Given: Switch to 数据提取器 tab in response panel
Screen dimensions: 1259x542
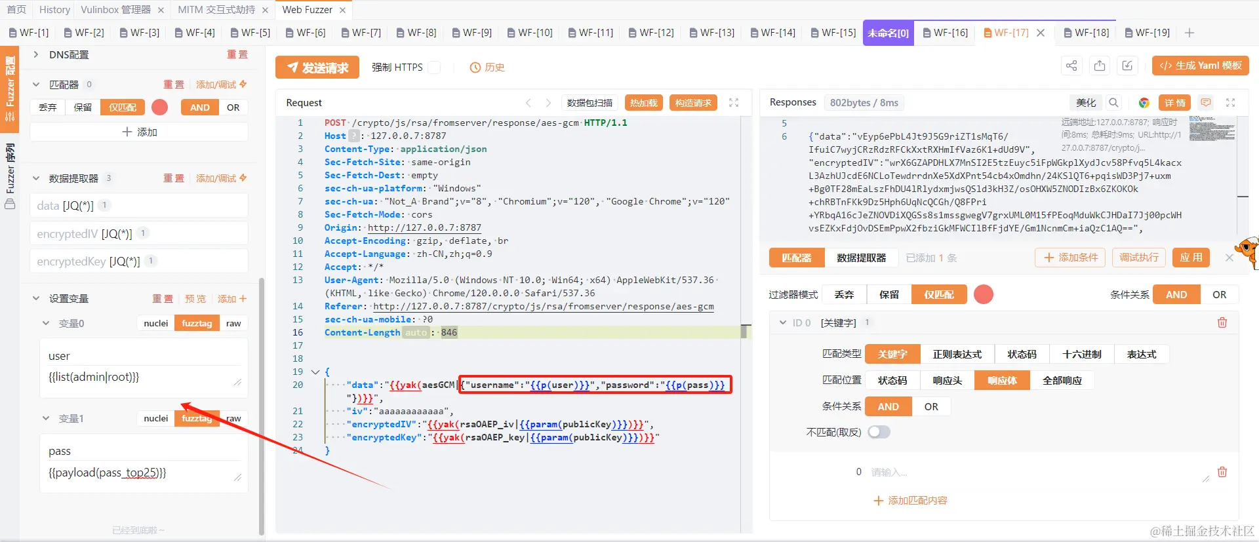Looking at the screenshot, I should pyautogui.click(x=861, y=258).
